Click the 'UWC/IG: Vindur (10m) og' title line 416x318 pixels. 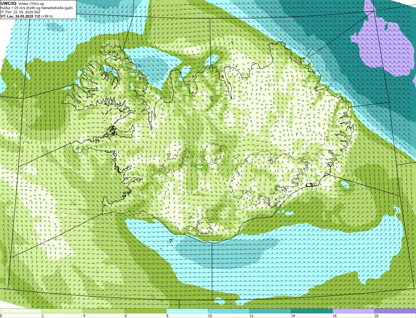click(x=22, y=3)
